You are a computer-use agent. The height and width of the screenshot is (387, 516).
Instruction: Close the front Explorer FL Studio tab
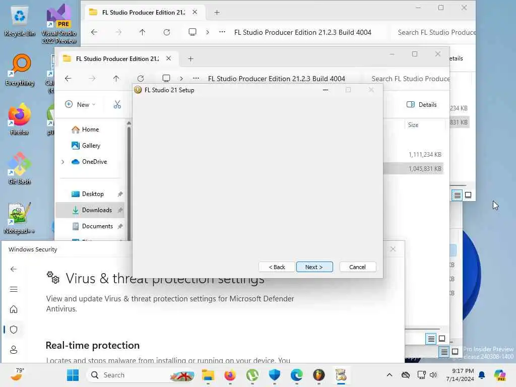(168, 58)
